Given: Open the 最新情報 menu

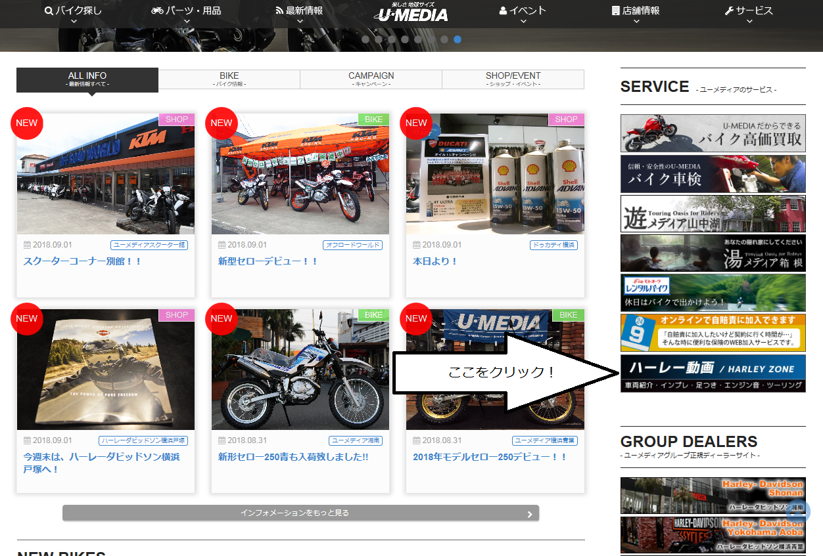Looking at the screenshot, I should pyautogui.click(x=299, y=11).
